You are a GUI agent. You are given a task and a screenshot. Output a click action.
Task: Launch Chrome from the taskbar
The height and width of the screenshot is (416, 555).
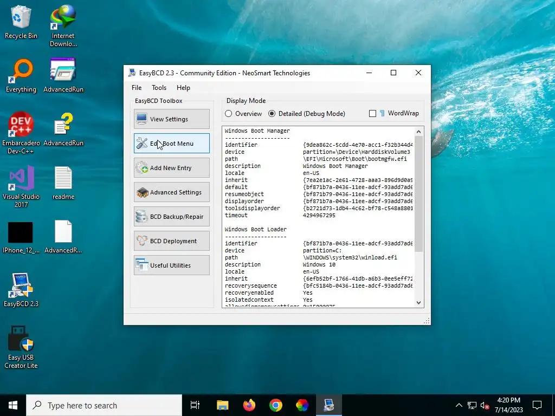[276, 405]
